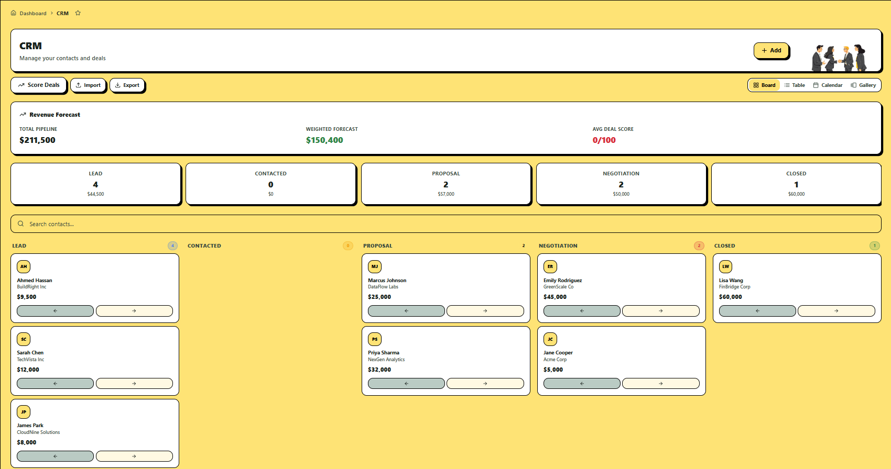
Task: Open Marcus Johnson contact name
Action: 387,281
